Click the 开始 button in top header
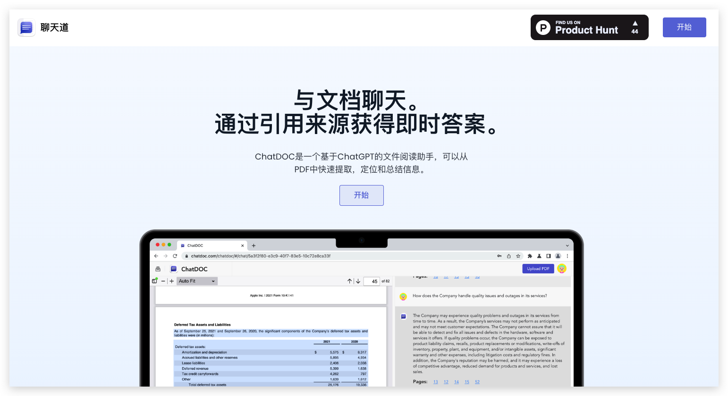728x396 pixels. tap(684, 27)
